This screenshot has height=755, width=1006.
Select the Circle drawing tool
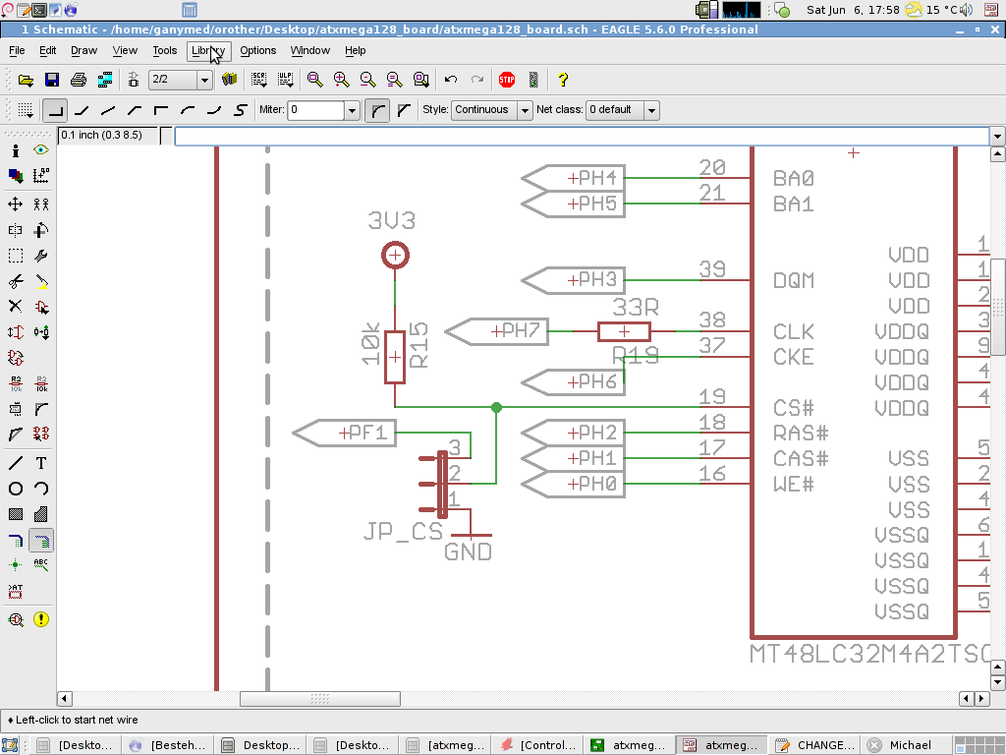tap(16, 489)
